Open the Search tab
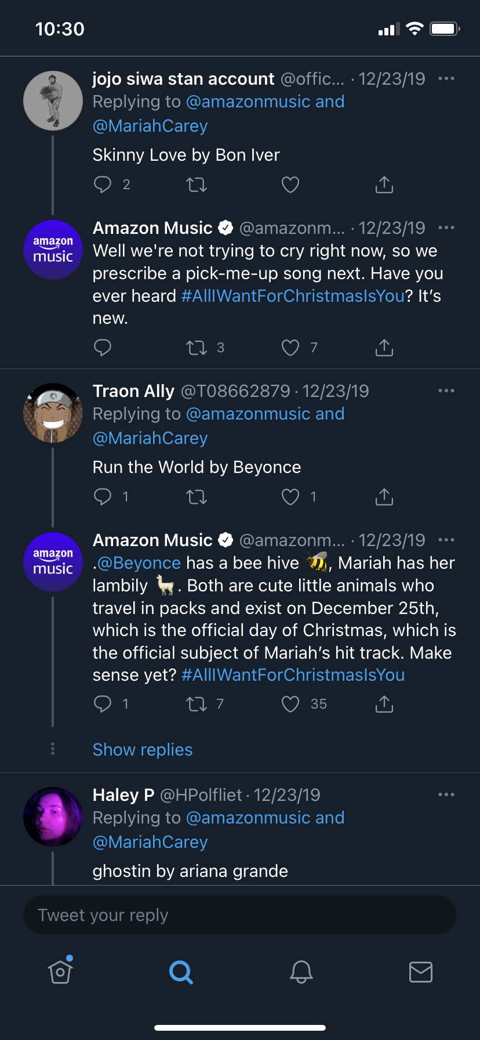 [181, 972]
